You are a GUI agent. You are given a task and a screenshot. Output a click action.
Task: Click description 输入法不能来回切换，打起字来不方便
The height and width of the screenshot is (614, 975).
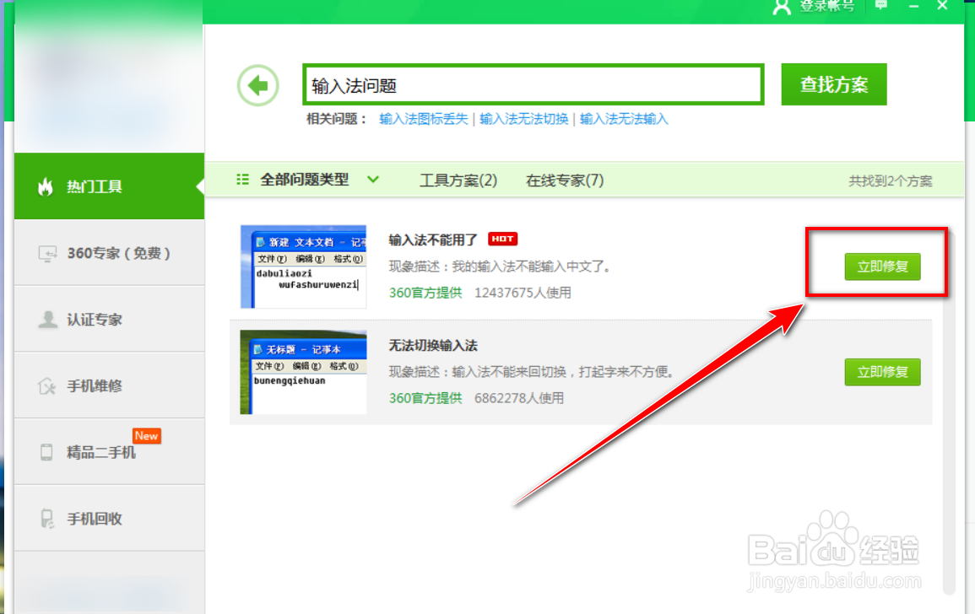coord(564,372)
